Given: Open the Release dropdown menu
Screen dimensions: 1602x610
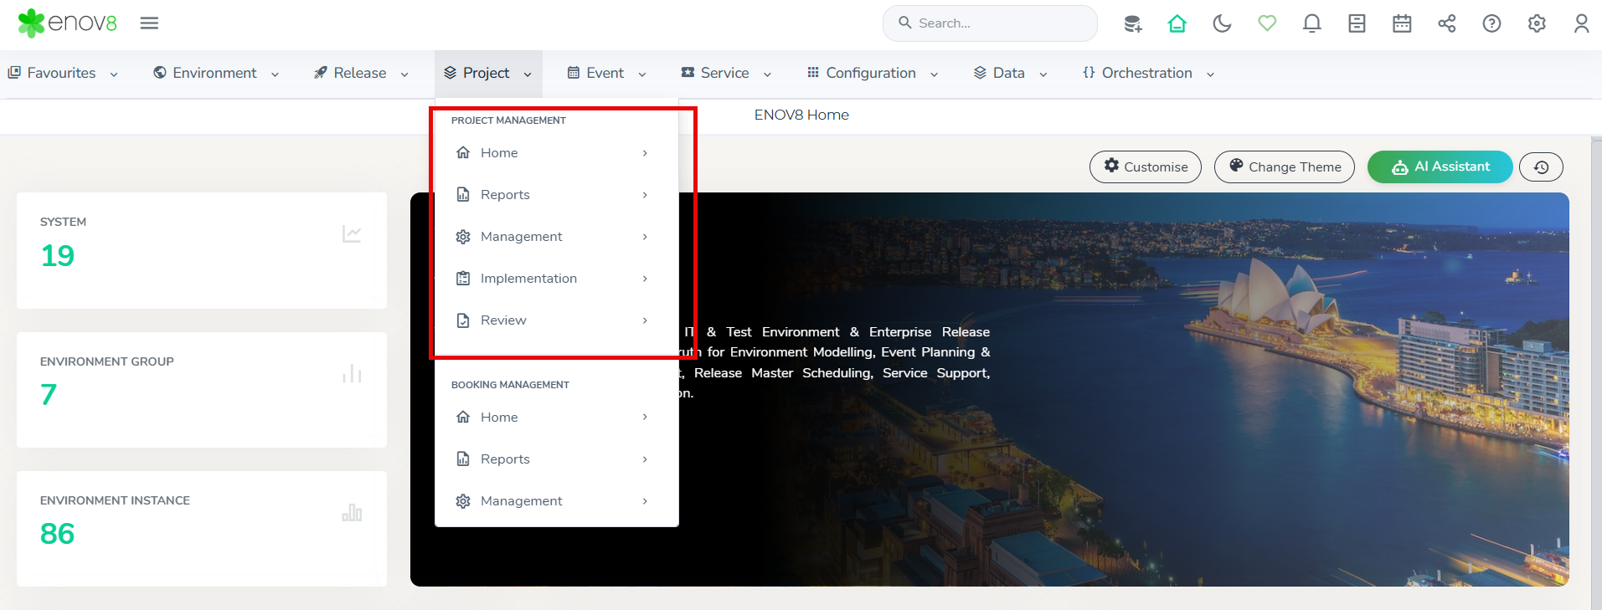Looking at the screenshot, I should [x=361, y=74].
